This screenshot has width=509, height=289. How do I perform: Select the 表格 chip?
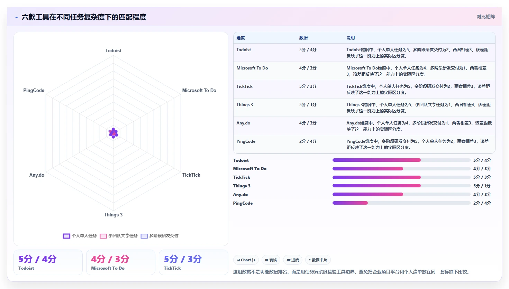coord(271,260)
